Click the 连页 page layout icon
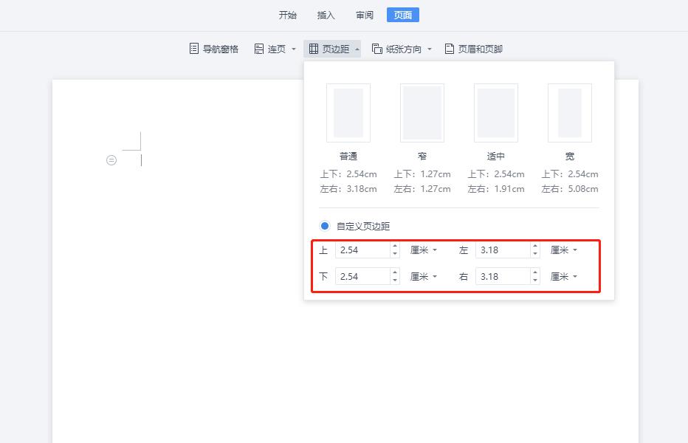688x443 pixels. 259,49
